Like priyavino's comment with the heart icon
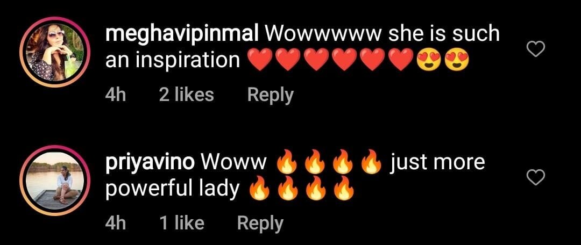This screenshot has width=581, height=245. tap(536, 177)
